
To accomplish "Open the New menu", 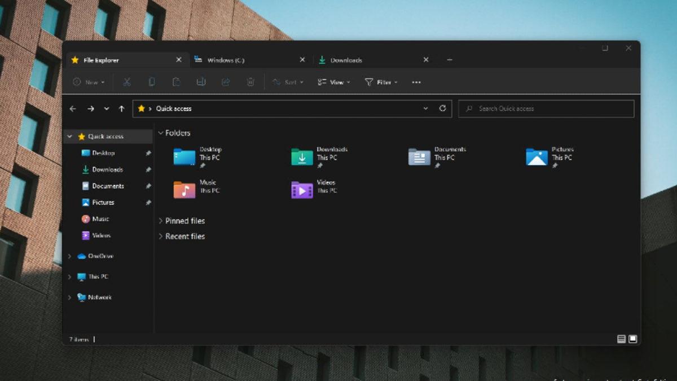I will click(x=89, y=82).
